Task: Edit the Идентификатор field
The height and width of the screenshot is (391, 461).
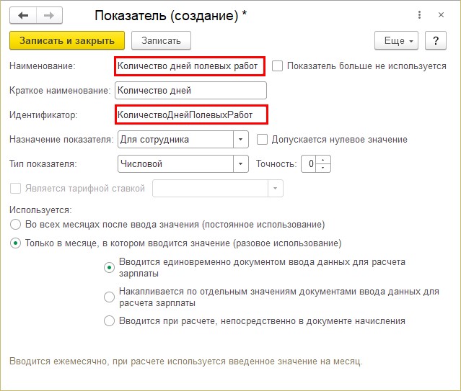Action: coord(191,114)
